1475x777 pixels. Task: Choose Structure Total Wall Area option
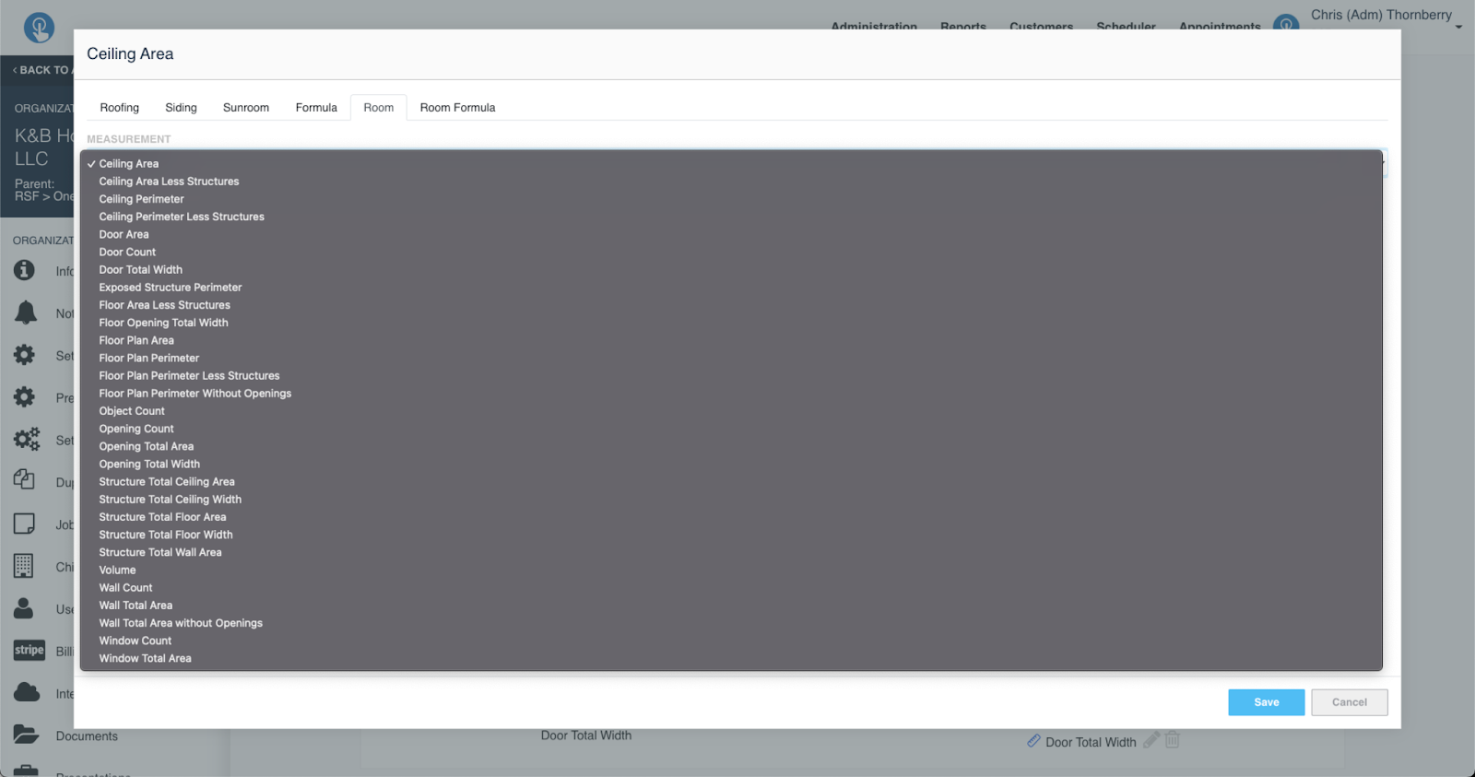(731, 552)
